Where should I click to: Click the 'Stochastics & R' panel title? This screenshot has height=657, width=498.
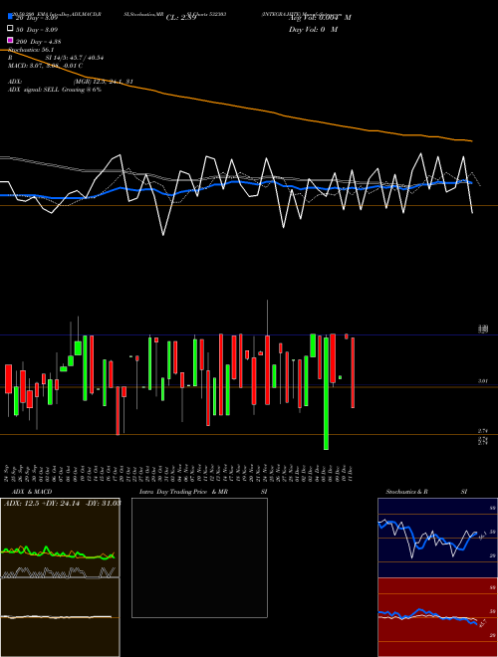pos(406,492)
